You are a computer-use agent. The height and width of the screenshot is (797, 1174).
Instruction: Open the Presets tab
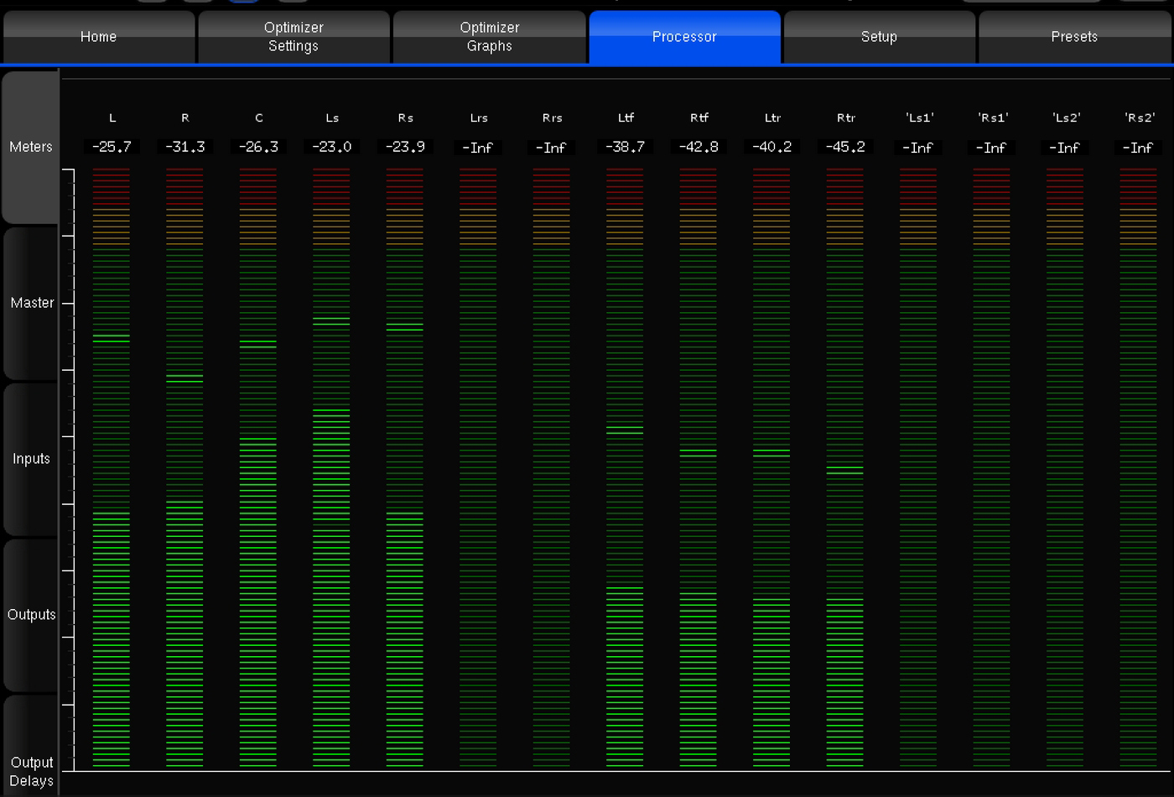[1074, 37]
